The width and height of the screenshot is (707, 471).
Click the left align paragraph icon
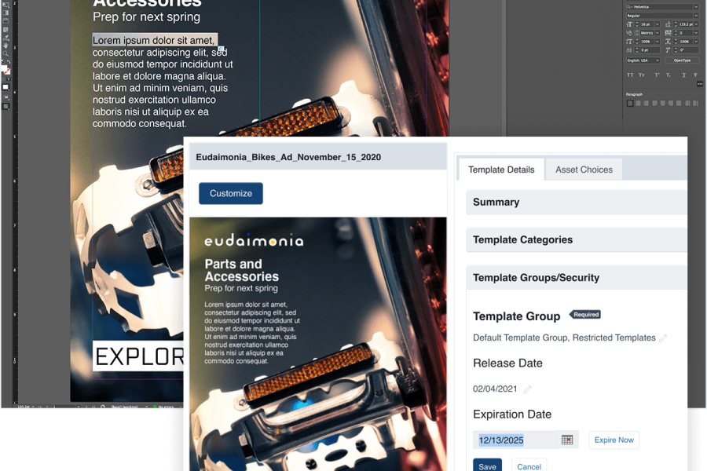pyautogui.click(x=629, y=103)
